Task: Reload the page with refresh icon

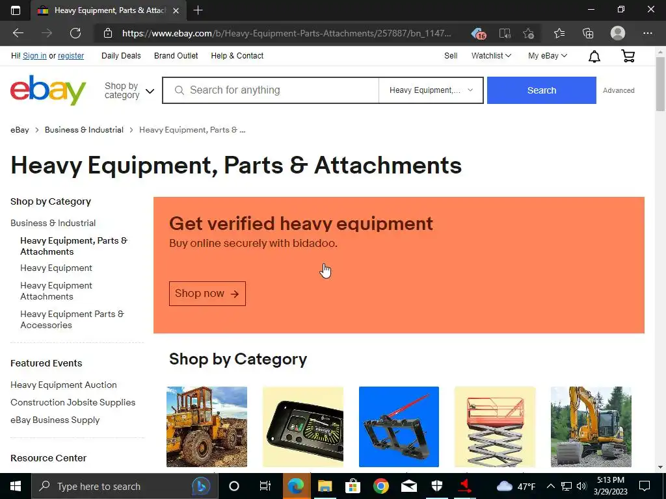Action: (75, 33)
